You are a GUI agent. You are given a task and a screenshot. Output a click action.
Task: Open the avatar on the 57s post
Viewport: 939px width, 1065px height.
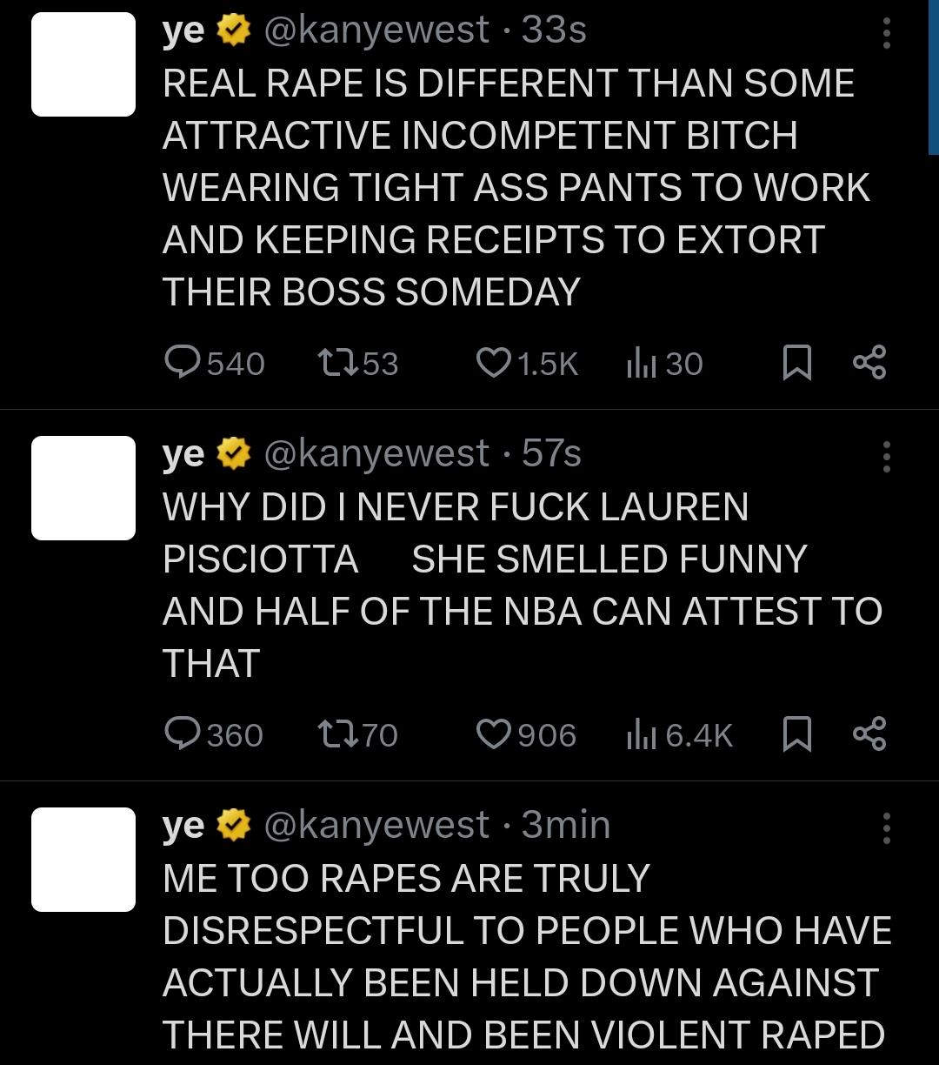click(x=83, y=488)
